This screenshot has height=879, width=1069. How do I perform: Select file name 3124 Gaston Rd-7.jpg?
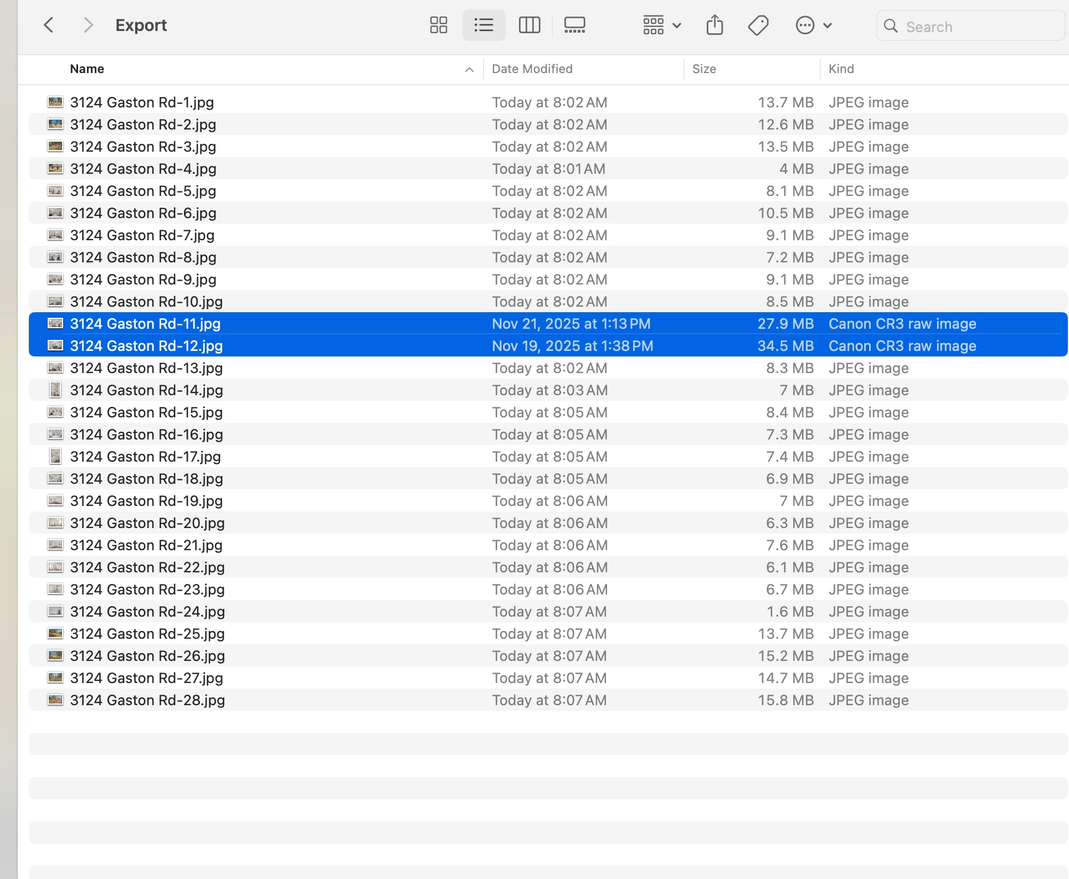(x=142, y=235)
